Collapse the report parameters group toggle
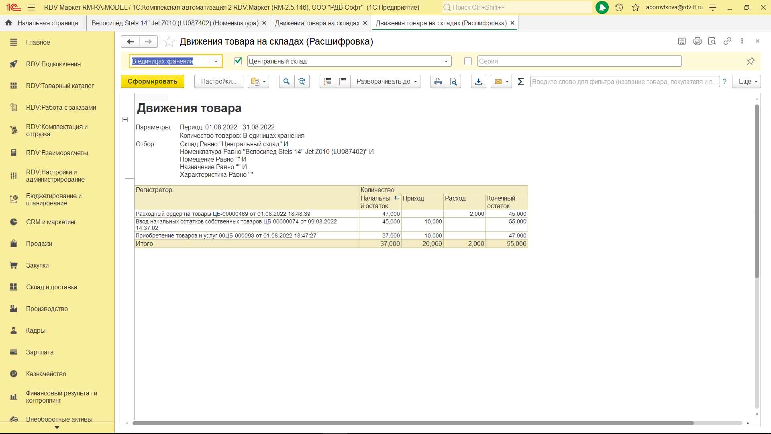Image resolution: width=771 pixels, height=434 pixels. 125,120
